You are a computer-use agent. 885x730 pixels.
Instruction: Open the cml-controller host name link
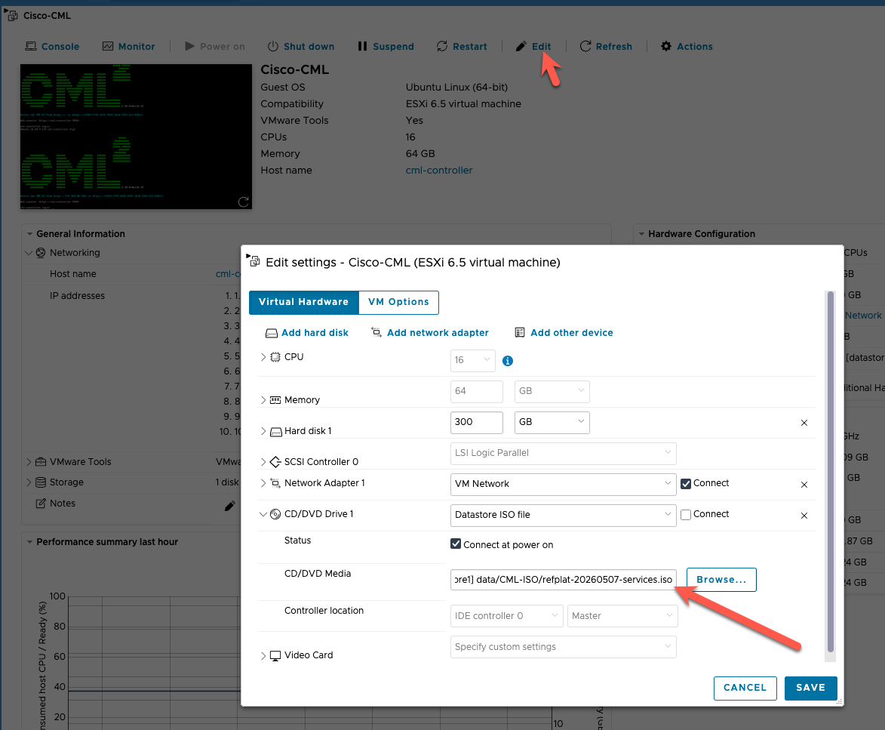coord(439,170)
